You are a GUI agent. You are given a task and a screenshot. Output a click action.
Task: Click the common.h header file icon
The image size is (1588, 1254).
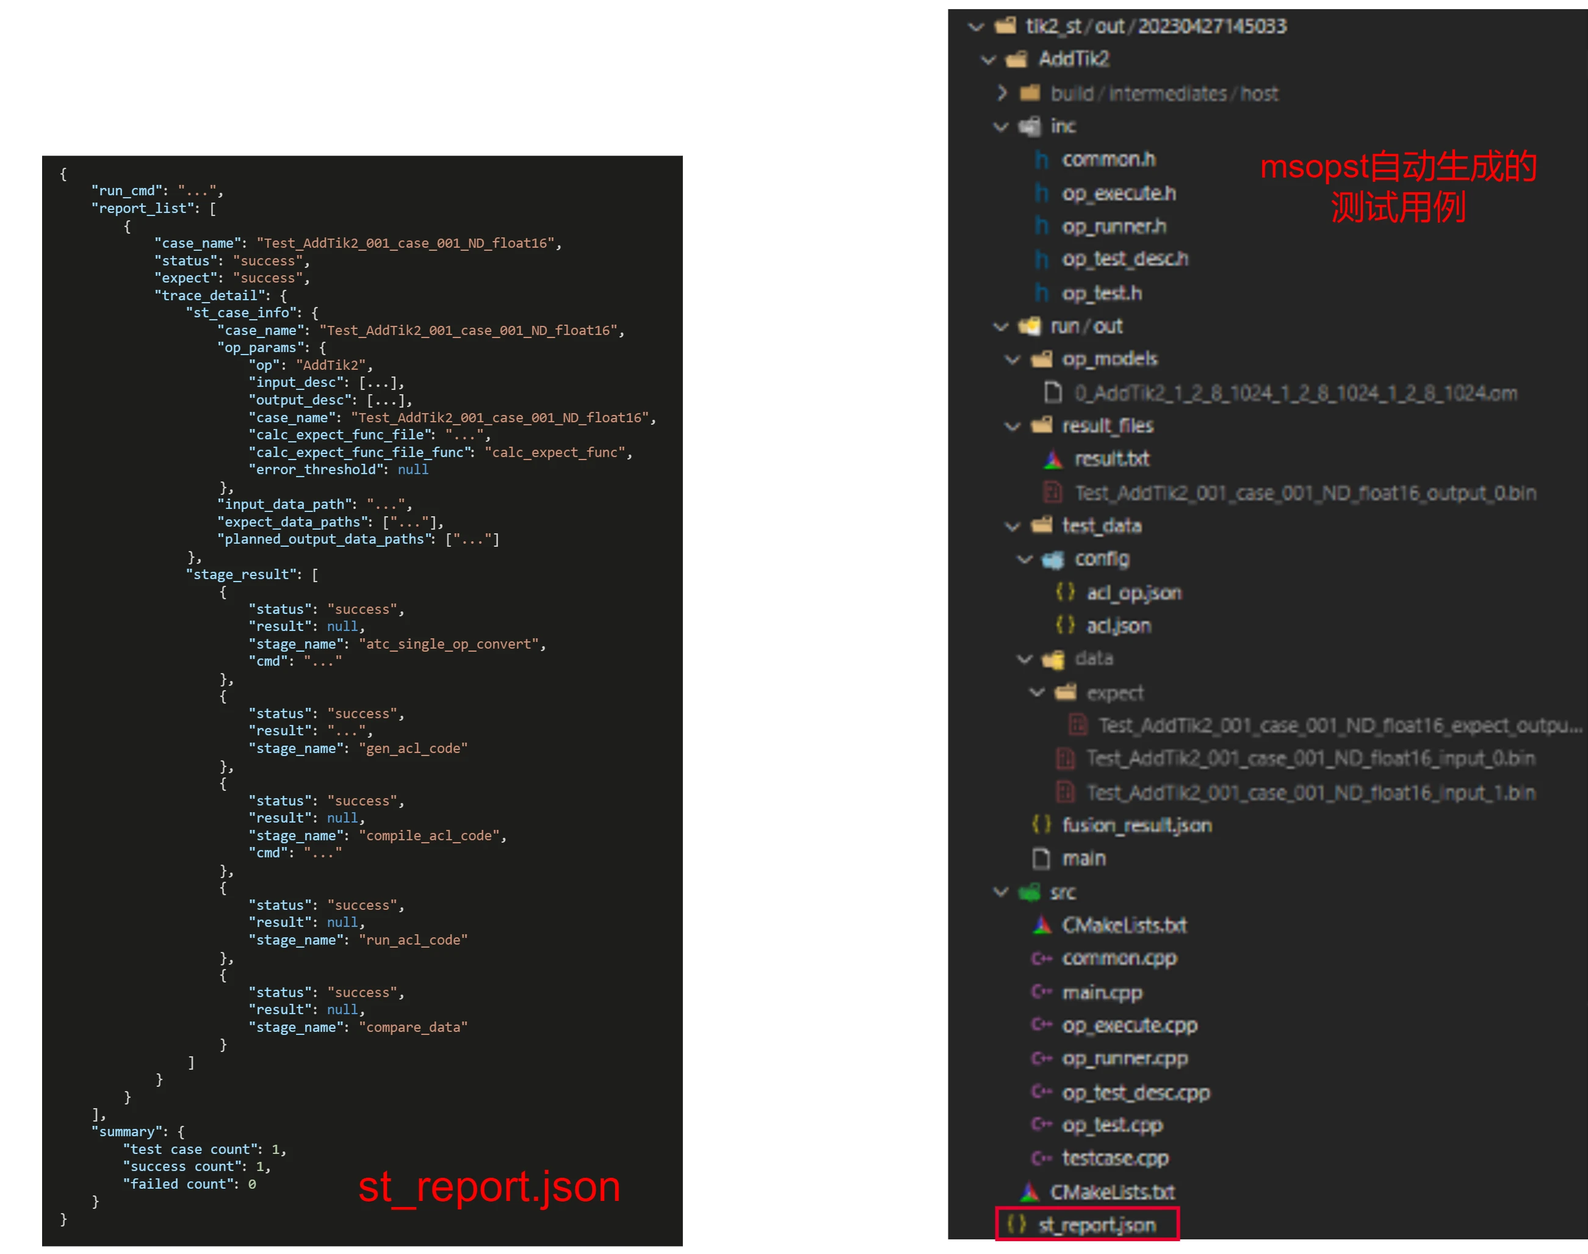(x=1041, y=159)
